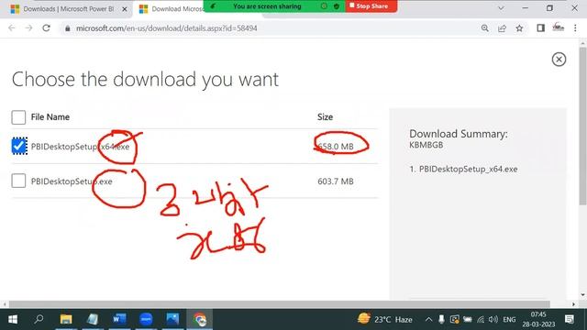587x330 pixels.
Task: Open the notepad app on taskbar
Action: click(93, 319)
